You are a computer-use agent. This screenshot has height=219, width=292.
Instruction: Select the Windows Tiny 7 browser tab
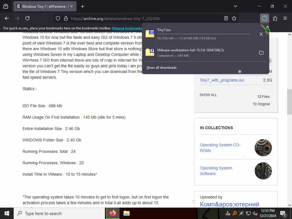45,7
